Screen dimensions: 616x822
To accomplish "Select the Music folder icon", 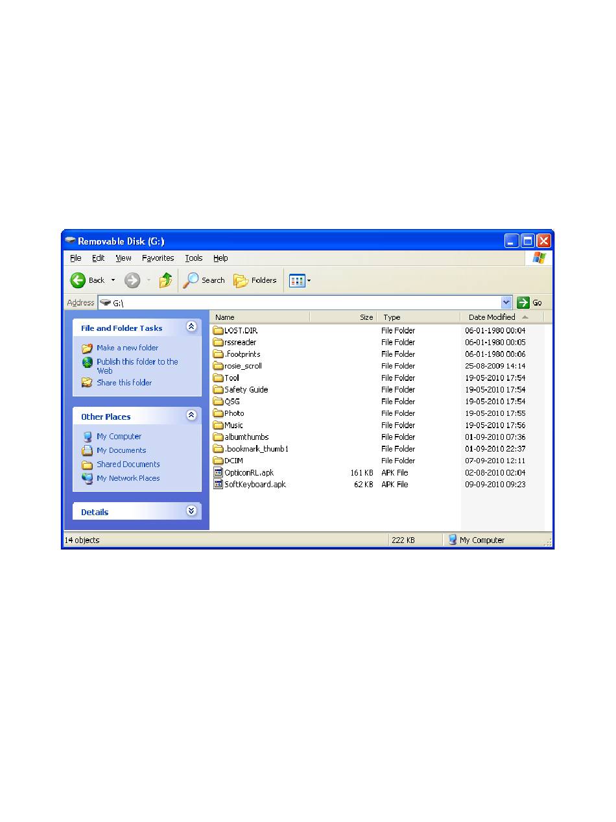I will pyautogui.click(x=218, y=425).
